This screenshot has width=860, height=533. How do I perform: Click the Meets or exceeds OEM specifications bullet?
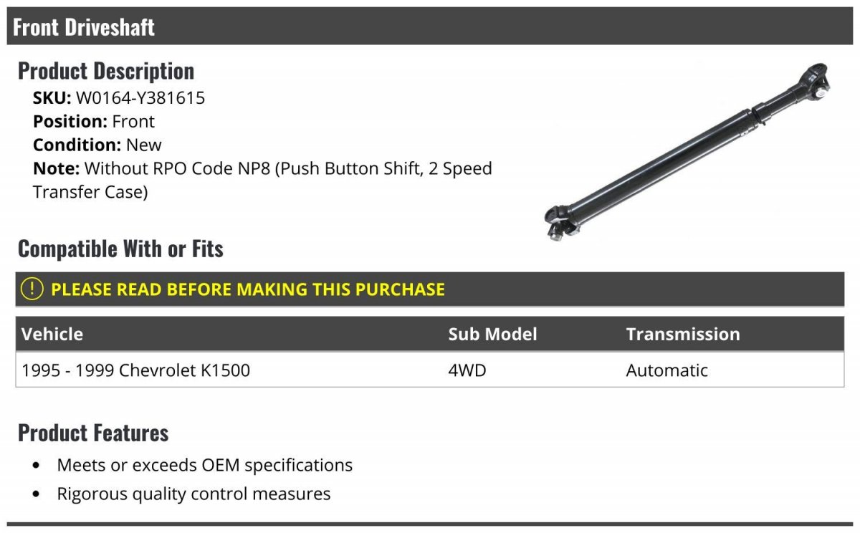(205, 465)
